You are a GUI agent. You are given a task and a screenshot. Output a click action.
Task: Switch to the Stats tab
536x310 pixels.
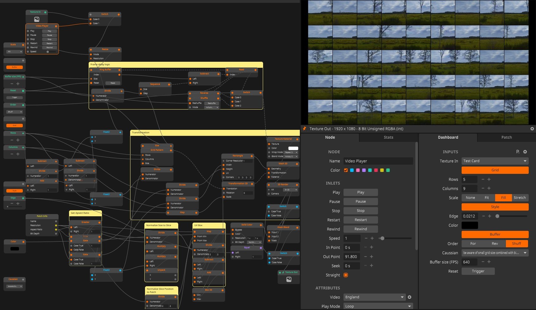click(x=388, y=137)
